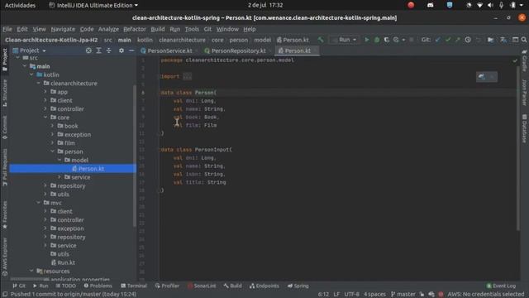Viewport: 529px width, 298px height.
Task: Toggle the Commit tool window stripe button
Action: (5, 127)
